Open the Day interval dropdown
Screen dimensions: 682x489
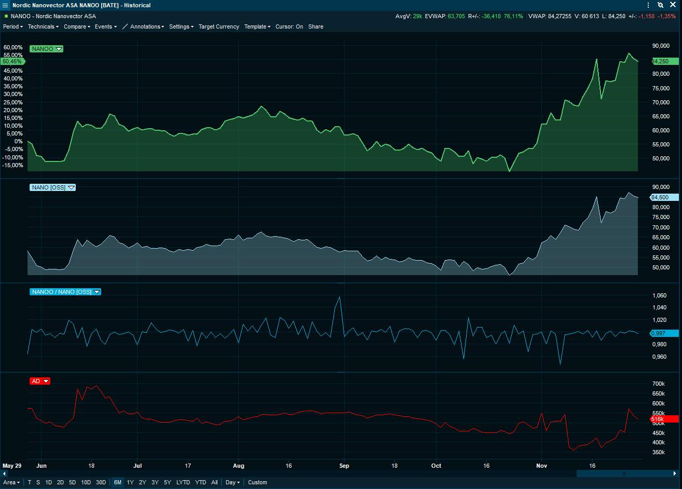coord(233,482)
